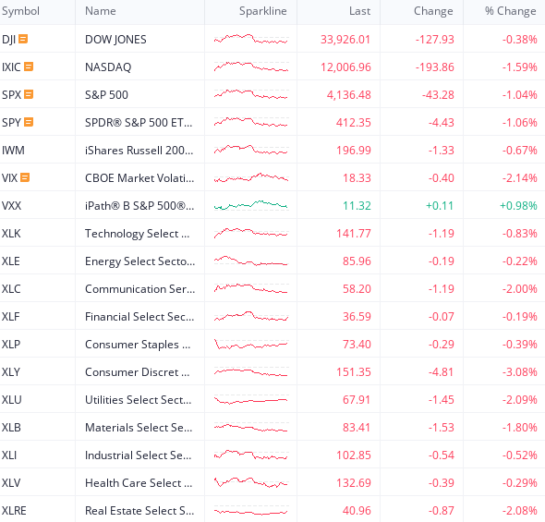
Task: Click the Sparkline column header
Action: click(262, 11)
